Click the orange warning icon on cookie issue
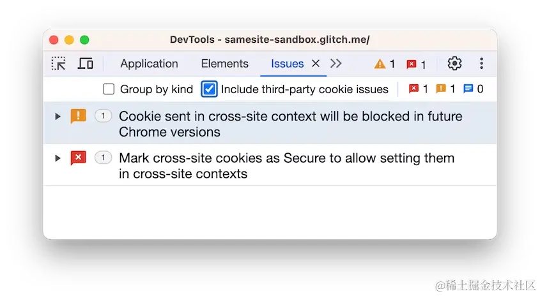 click(78, 116)
